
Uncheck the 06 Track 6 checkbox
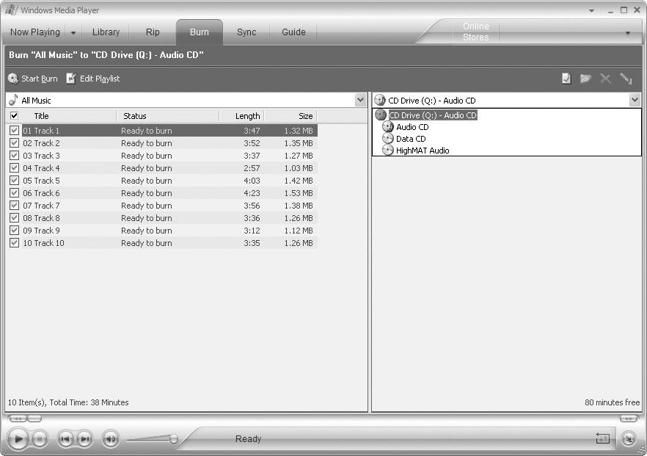click(x=14, y=192)
